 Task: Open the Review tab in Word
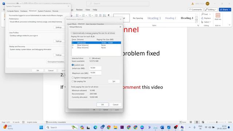point(79,10)
